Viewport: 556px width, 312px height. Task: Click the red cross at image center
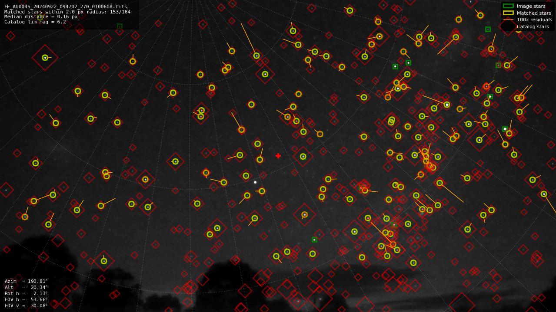coord(278,156)
